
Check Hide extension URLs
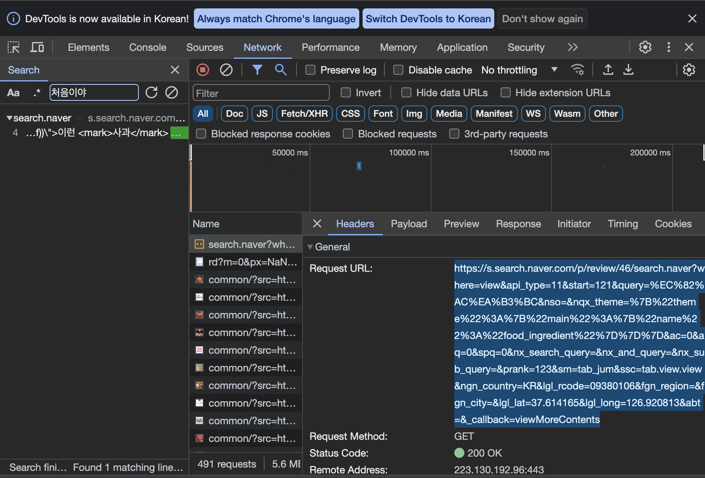[506, 92]
